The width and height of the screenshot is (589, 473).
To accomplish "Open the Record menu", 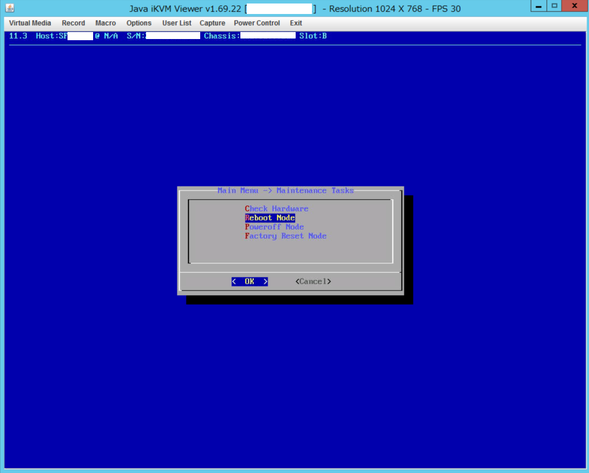I will click(x=73, y=23).
